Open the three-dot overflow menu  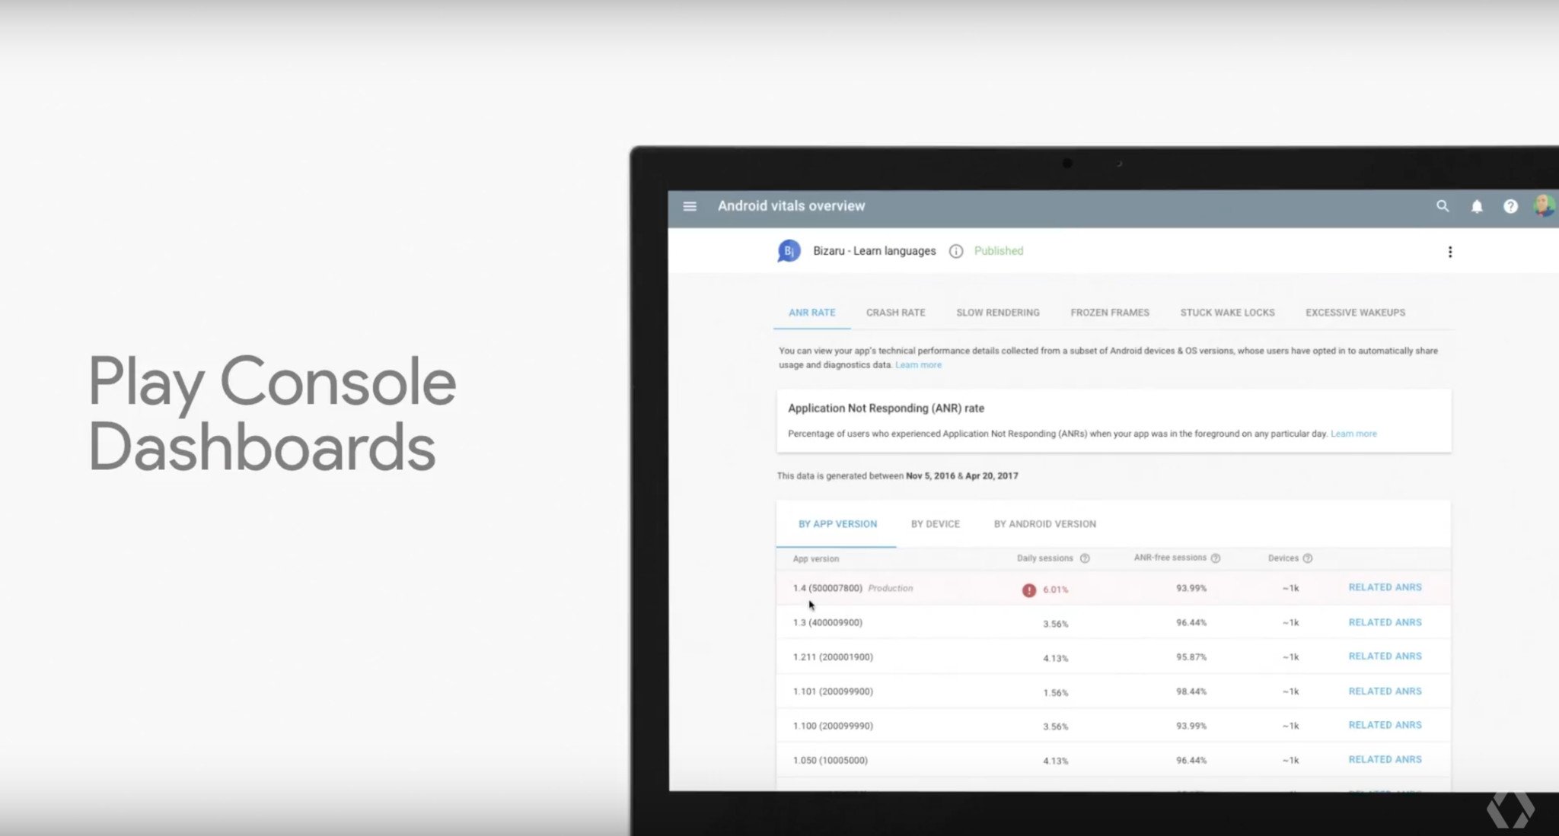[x=1450, y=252]
